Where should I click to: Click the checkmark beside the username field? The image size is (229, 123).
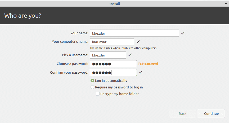click(x=130, y=55)
